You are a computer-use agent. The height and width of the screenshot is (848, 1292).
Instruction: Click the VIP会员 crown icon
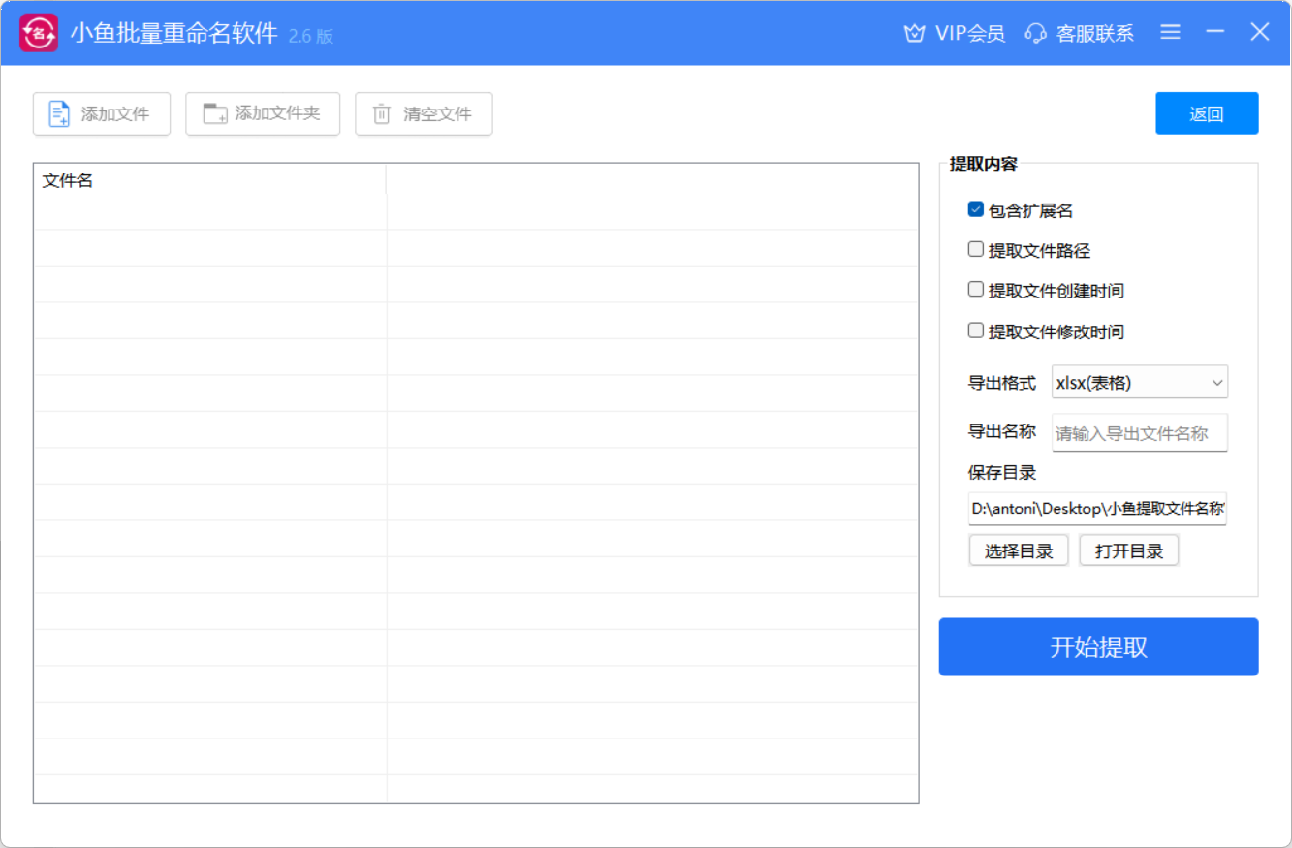[914, 34]
